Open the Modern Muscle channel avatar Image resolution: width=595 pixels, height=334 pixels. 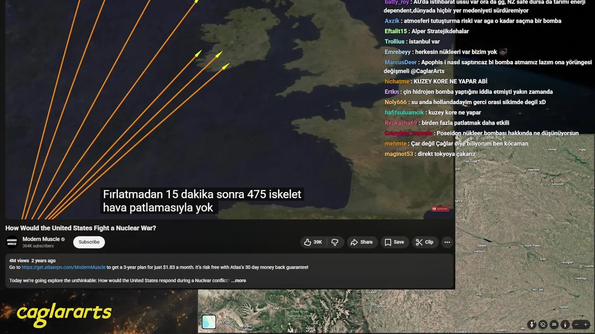point(12,242)
